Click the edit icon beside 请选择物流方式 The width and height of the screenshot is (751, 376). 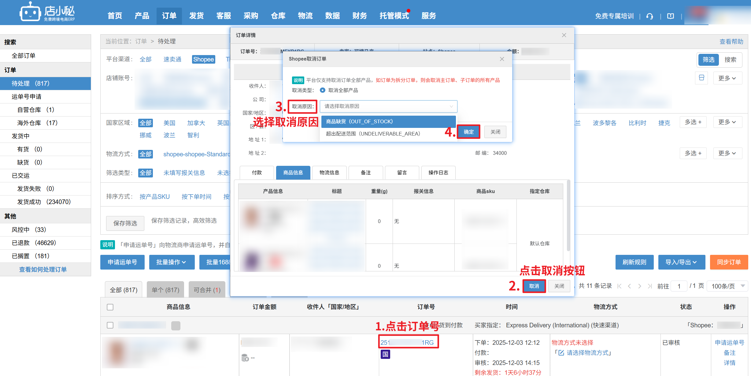[x=561, y=353]
